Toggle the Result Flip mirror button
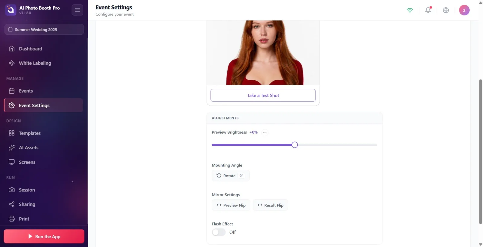This screenshot has width=483, height=247. pos(270,205)
